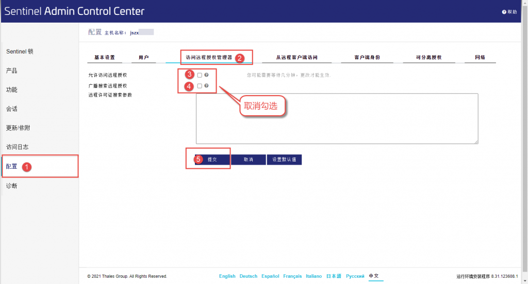528x284 pixels.
Task: Open the 可分离授权 tab
Action: click(x=428, y=57)
